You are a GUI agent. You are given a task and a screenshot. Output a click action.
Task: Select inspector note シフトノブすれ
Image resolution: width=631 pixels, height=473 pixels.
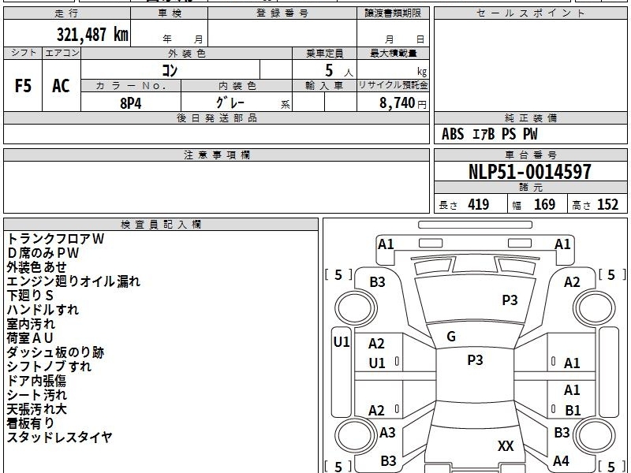[x=49, y=367]
